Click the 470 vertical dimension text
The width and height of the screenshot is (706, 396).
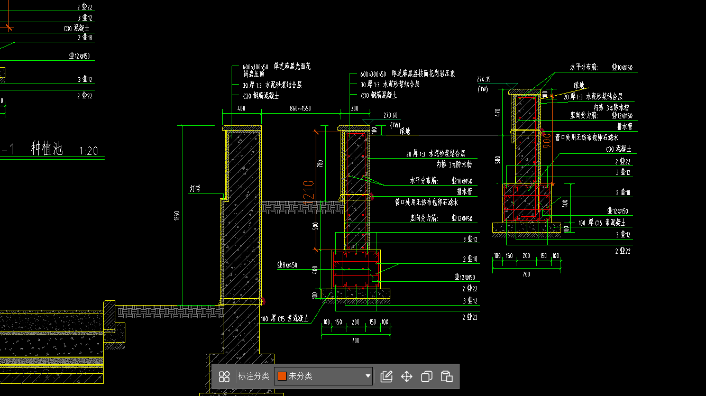click(498, 112)
